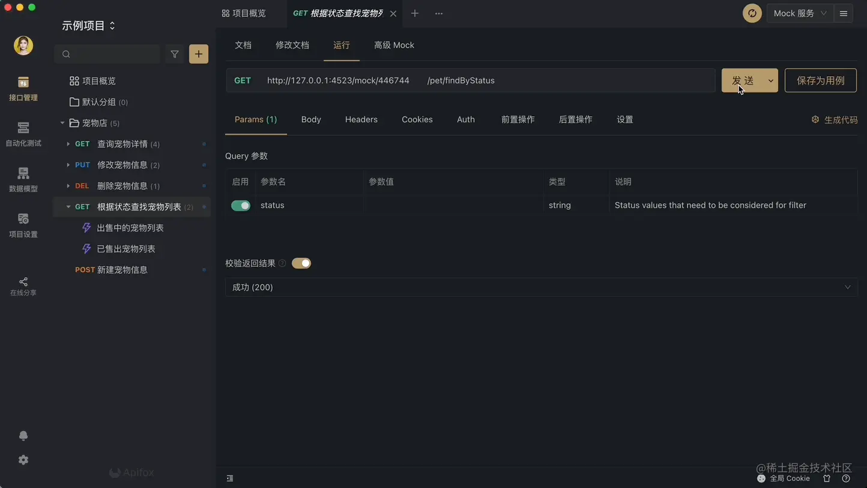Switch to the 高级 Mock tab

[394, 45]
